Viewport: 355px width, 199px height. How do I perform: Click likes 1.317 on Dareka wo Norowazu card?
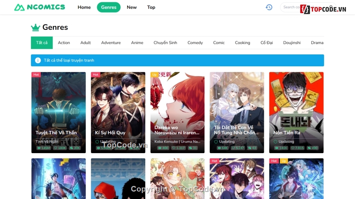click(x=178, y=148)
